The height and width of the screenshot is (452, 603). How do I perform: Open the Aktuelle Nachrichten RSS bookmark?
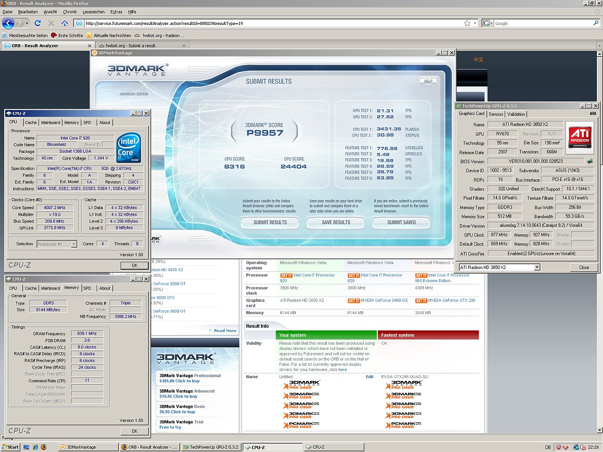pos(109,35)
